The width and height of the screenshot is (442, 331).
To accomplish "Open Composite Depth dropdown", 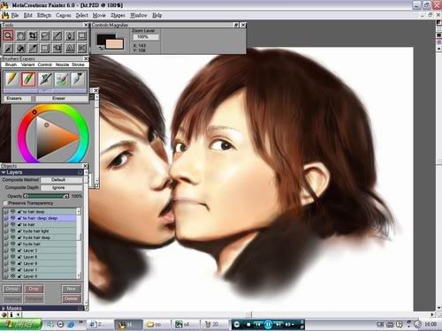I will (62, 187).
